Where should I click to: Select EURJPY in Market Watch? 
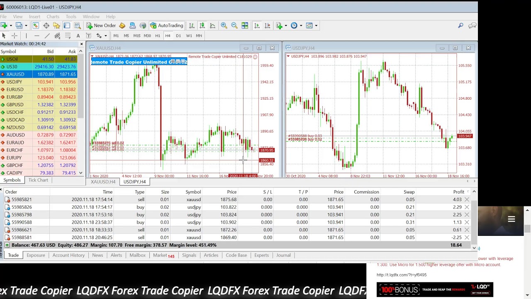(x=38, y=158)
